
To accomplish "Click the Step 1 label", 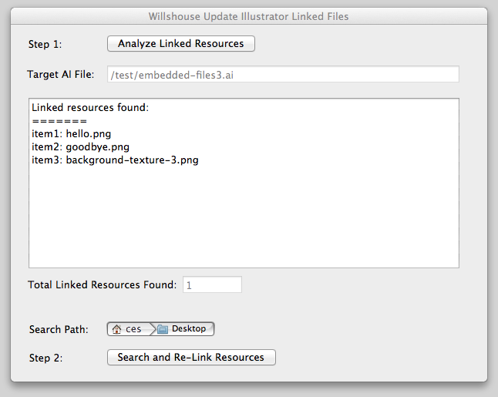I will pos(45,44).
